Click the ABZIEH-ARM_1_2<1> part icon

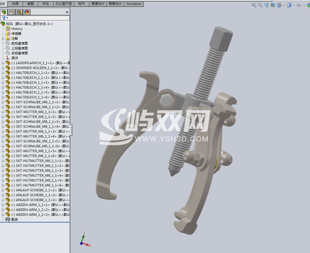[8, 205]
